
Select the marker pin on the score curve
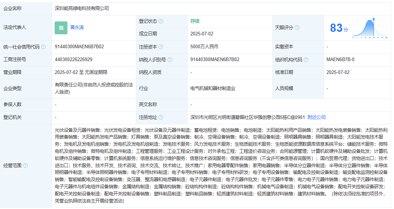pyautogui.click(x=373, y=19)
